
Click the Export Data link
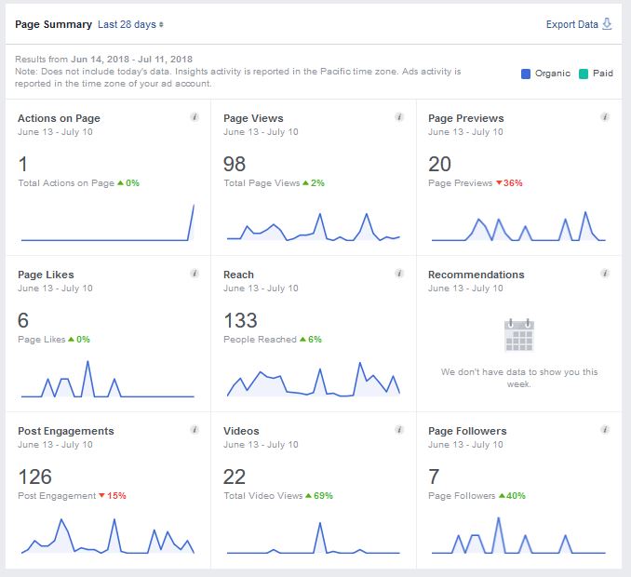click(x=571, y=24)
